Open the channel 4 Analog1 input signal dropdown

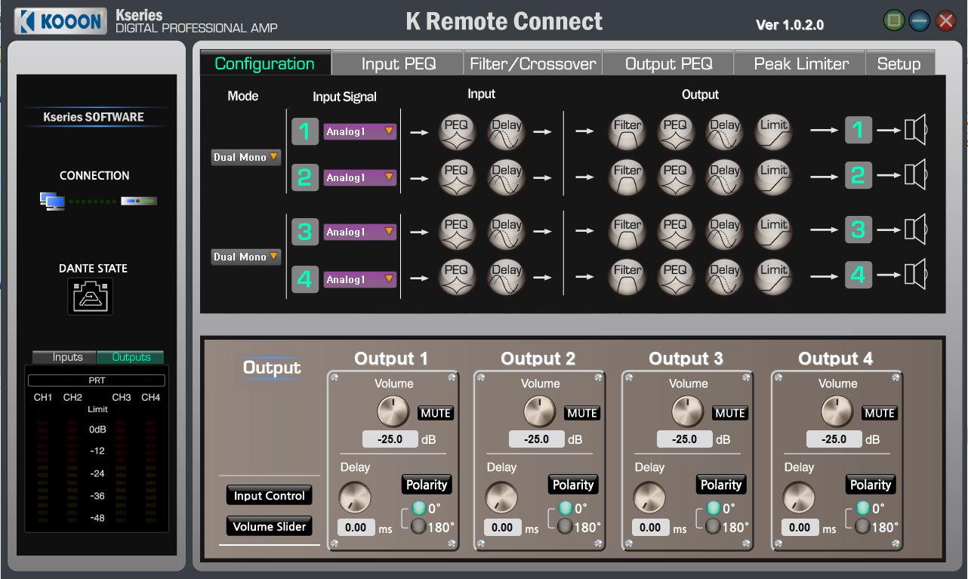pos(360,279)
